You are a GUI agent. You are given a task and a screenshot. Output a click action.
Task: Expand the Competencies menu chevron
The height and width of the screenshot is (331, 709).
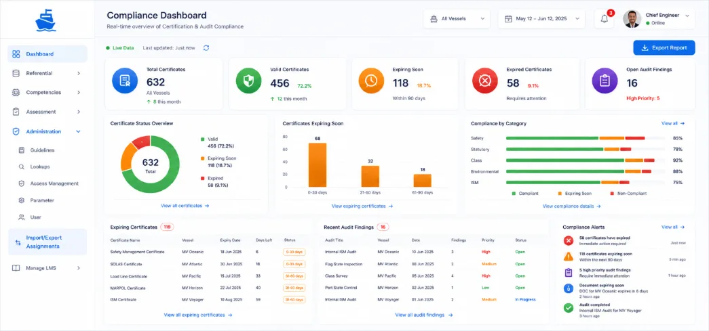click(x=78, y=93)
